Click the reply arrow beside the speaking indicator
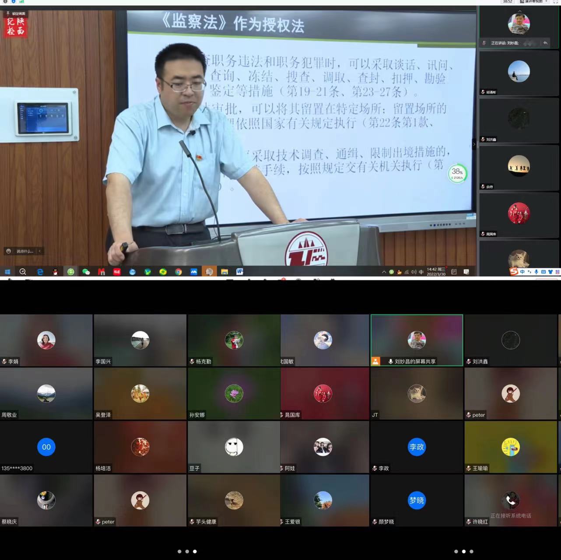 click(x=545, y=43)
